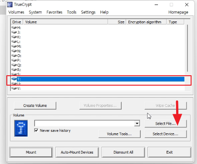The image size is (197, 164).
Task: Open the Volumes menu
Action: [x=16, y=12]
